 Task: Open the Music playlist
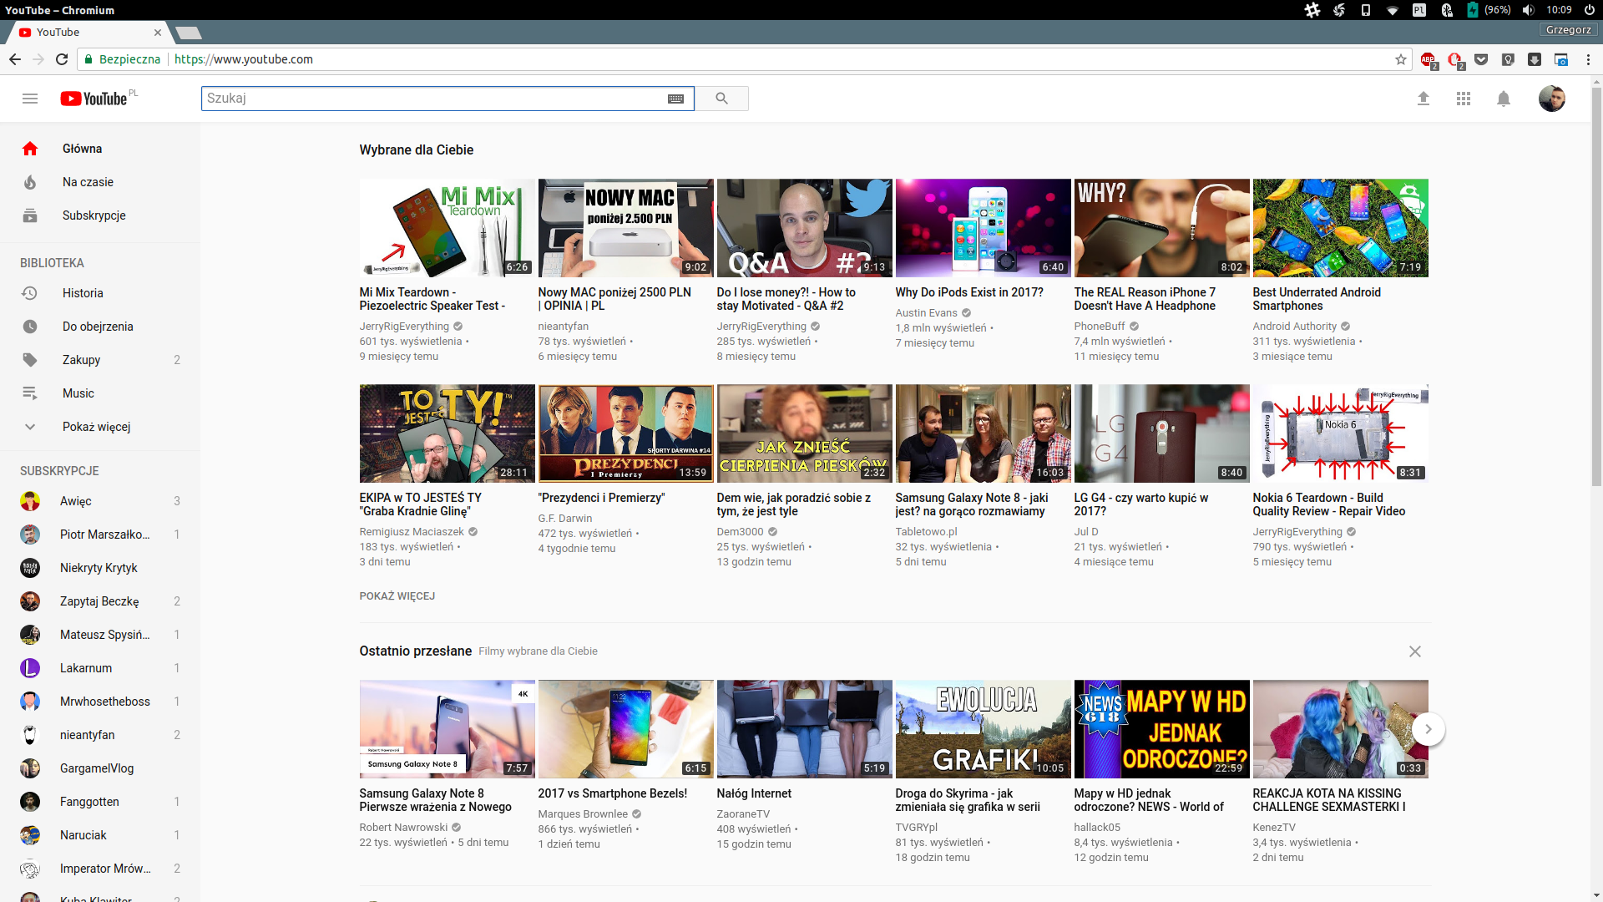click(x=100, y=393)
